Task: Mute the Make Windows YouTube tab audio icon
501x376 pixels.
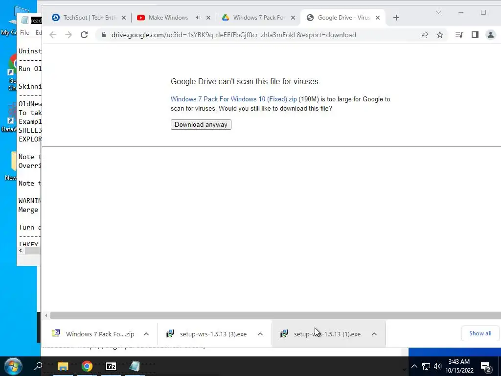Action: click(198, 18)
